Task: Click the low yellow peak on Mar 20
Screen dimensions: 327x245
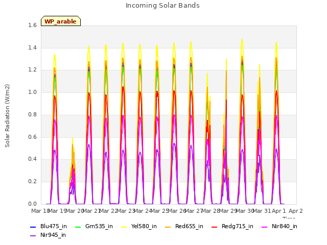Action: tap(73, 138)
